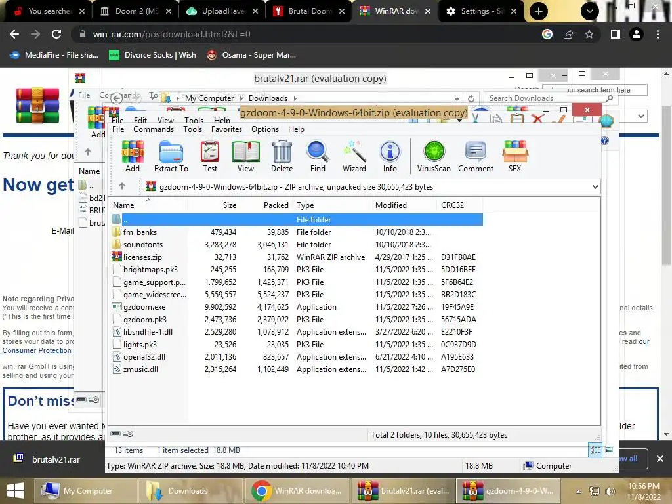Open the Find magnifier tool
This screenshot has width=672, height=504.
tap(318, 156)
